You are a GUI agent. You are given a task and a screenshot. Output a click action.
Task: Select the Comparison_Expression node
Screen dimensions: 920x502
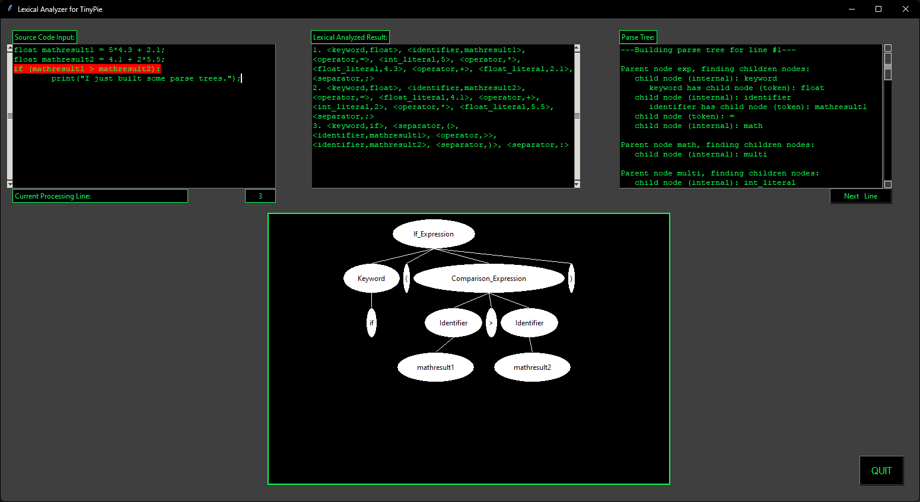pos(489,279)
